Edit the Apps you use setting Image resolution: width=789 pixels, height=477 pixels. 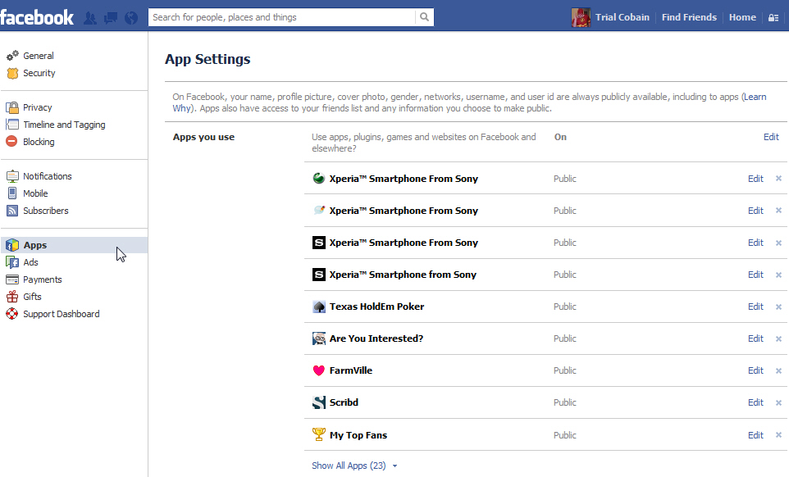point(771,137)
